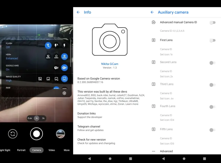Screen dimensions: 221x163
Task: Switch to Portrait mode
Action: point(21,150)
